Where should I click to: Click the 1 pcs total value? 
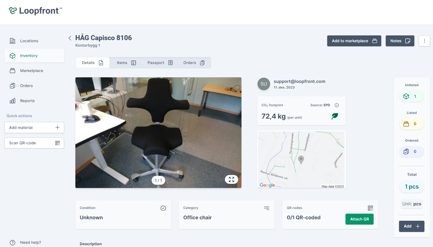412,187
